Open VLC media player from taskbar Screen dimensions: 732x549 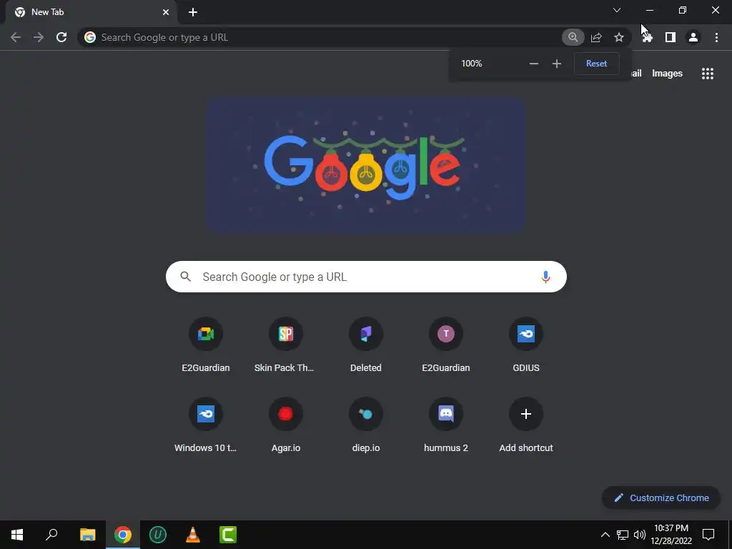tap(193, 535)
